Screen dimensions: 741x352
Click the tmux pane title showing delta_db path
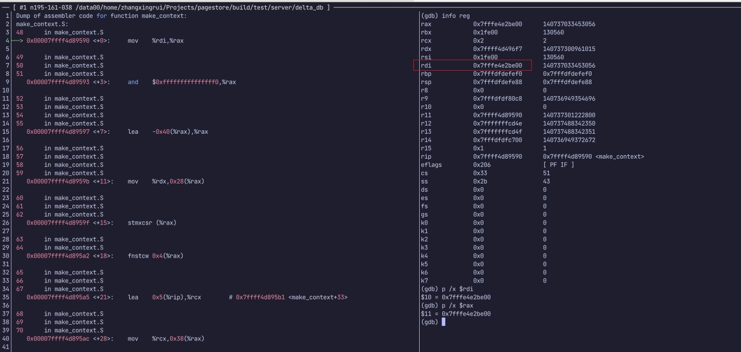point(172,8)
